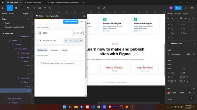The width and height of the screenshot is (197, 110).
Task: Assign the H2 HTML tag
Action: tap(71, 41)
